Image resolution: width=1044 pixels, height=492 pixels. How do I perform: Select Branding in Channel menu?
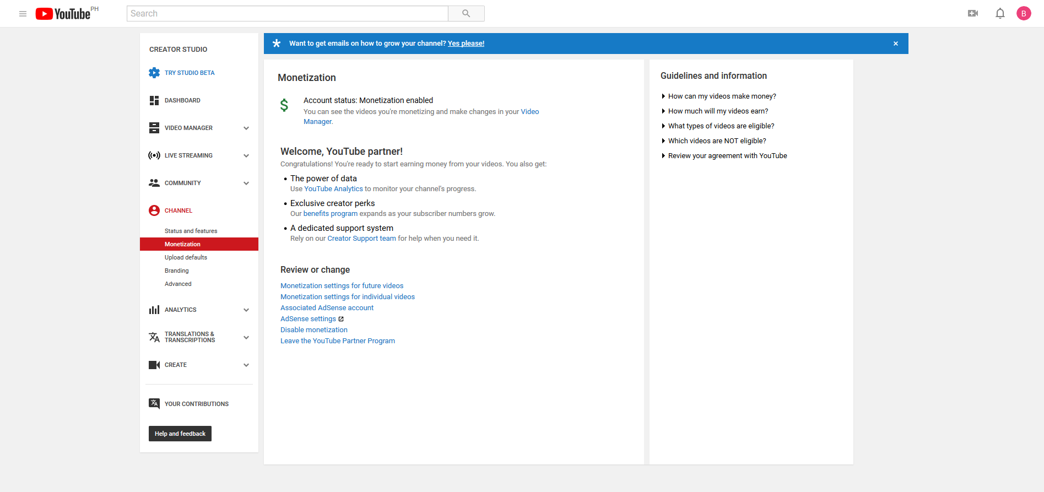coord(176,271)
